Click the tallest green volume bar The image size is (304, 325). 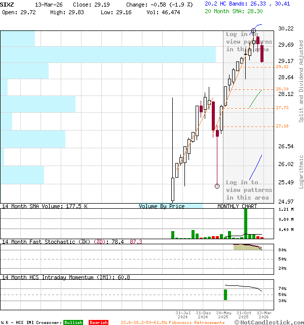click(246, 223)
